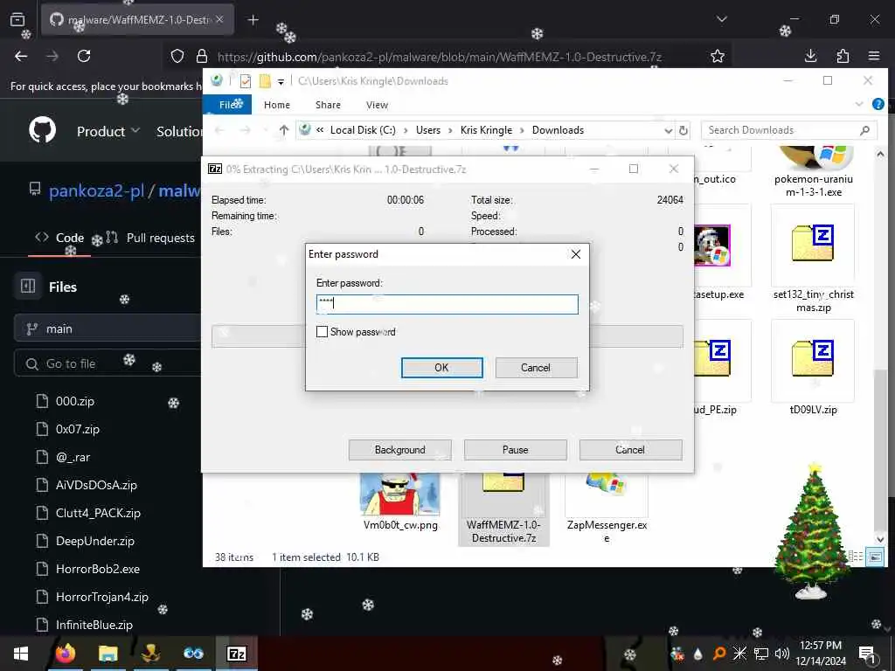Screen dimensions: 895x671
Task: Switch Explorer to large icons view
Action: (x=875, y=557)
